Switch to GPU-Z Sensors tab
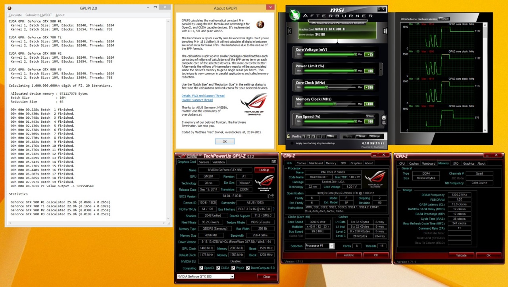The image size is (508, 287). 204,162
